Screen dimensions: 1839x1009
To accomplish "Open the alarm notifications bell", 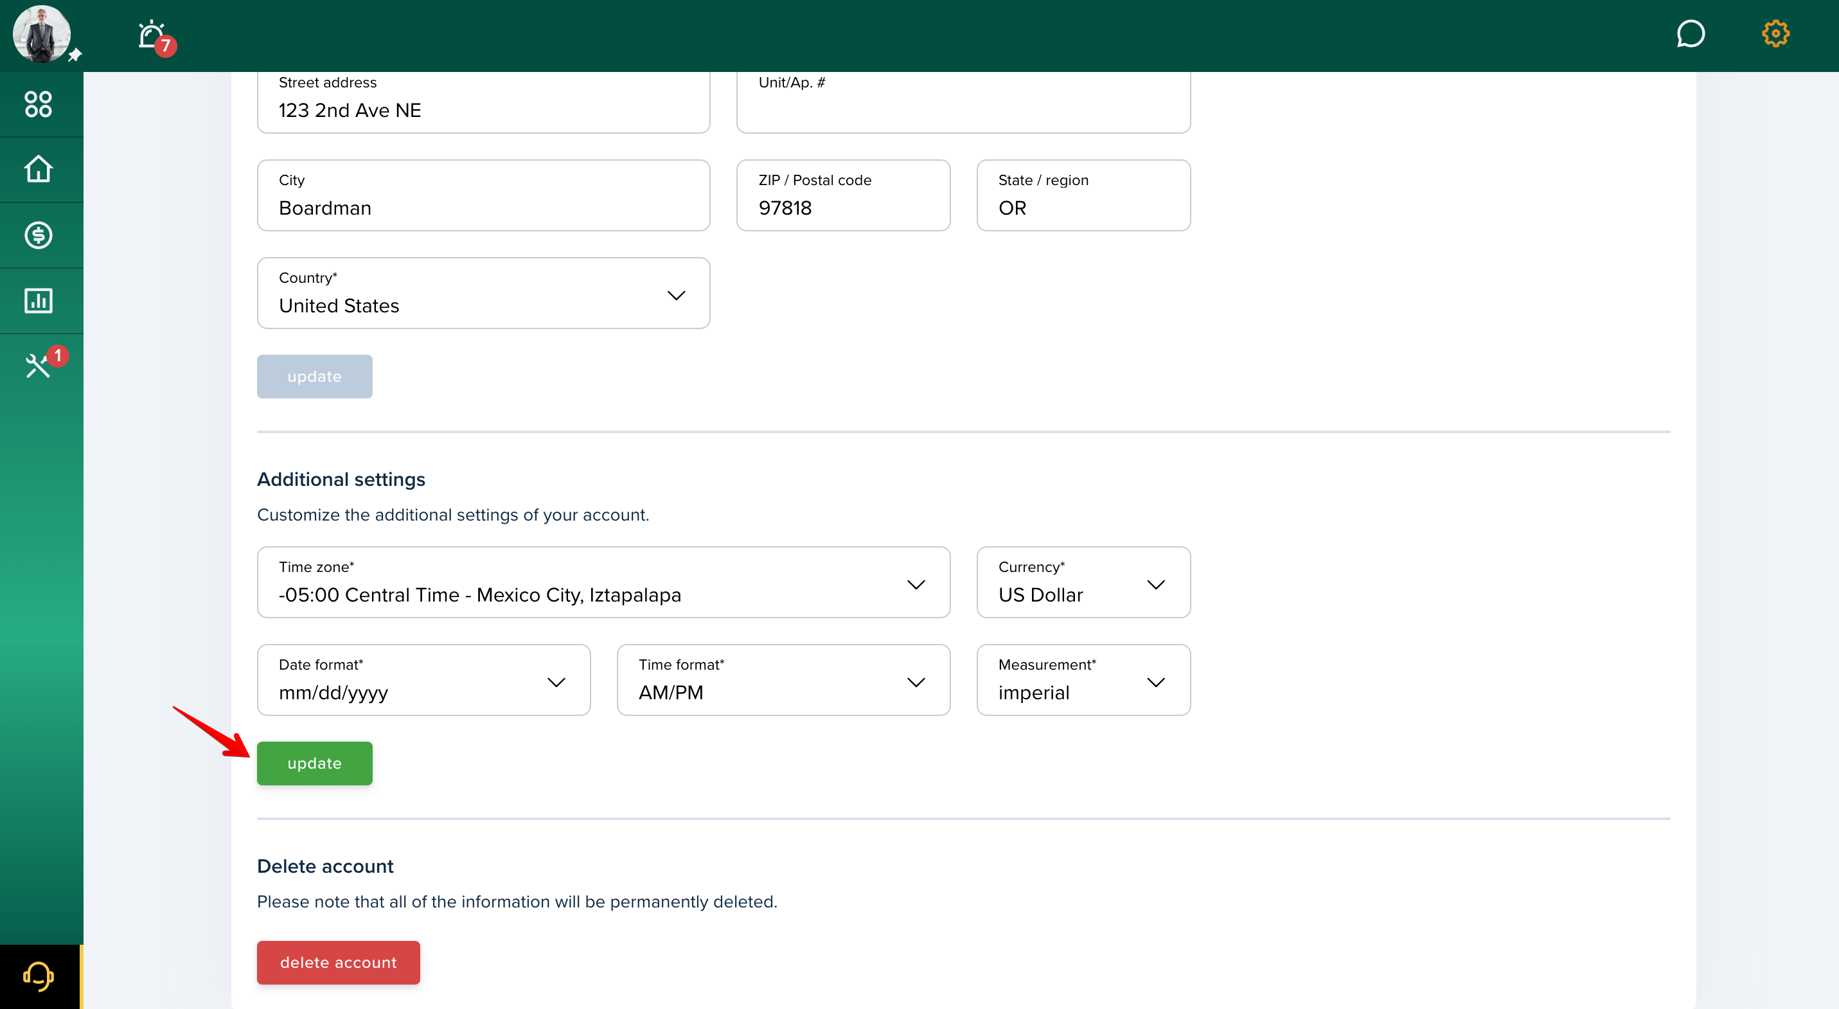I will click(x=152, y=34).
